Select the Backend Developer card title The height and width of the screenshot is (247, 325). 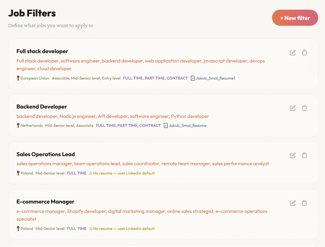[42, 107]
